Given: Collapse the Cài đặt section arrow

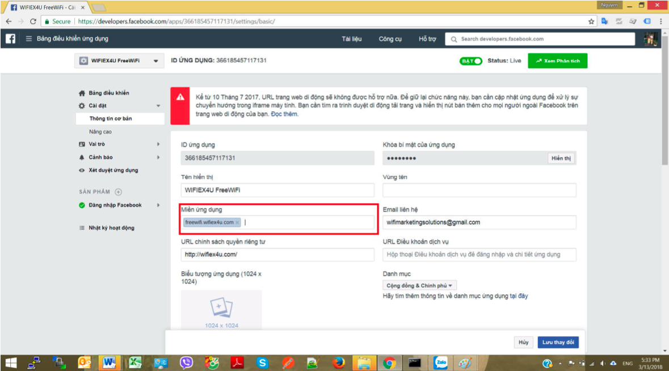Looking at the screenshot, I should 158,106.
